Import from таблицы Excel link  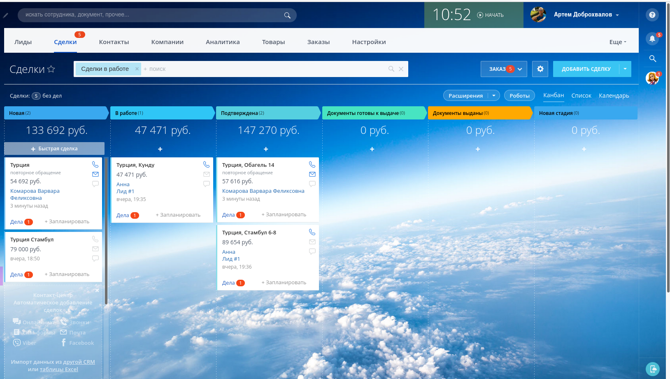[59, 370]
